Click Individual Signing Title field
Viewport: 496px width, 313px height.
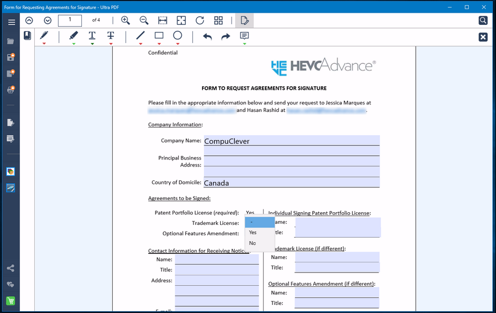[x=337, y=232]
